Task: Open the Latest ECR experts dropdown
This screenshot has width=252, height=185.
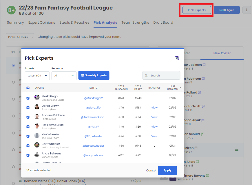Action: point(37,76)
